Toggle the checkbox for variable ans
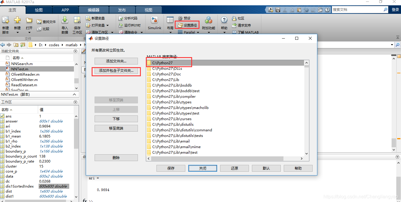401x202 pixels. coord(2,116)
